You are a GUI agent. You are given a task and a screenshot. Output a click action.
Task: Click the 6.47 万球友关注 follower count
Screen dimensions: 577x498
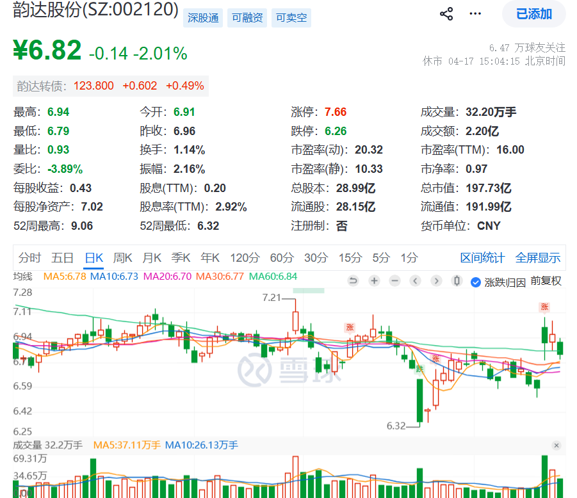[x=527, y=48]
